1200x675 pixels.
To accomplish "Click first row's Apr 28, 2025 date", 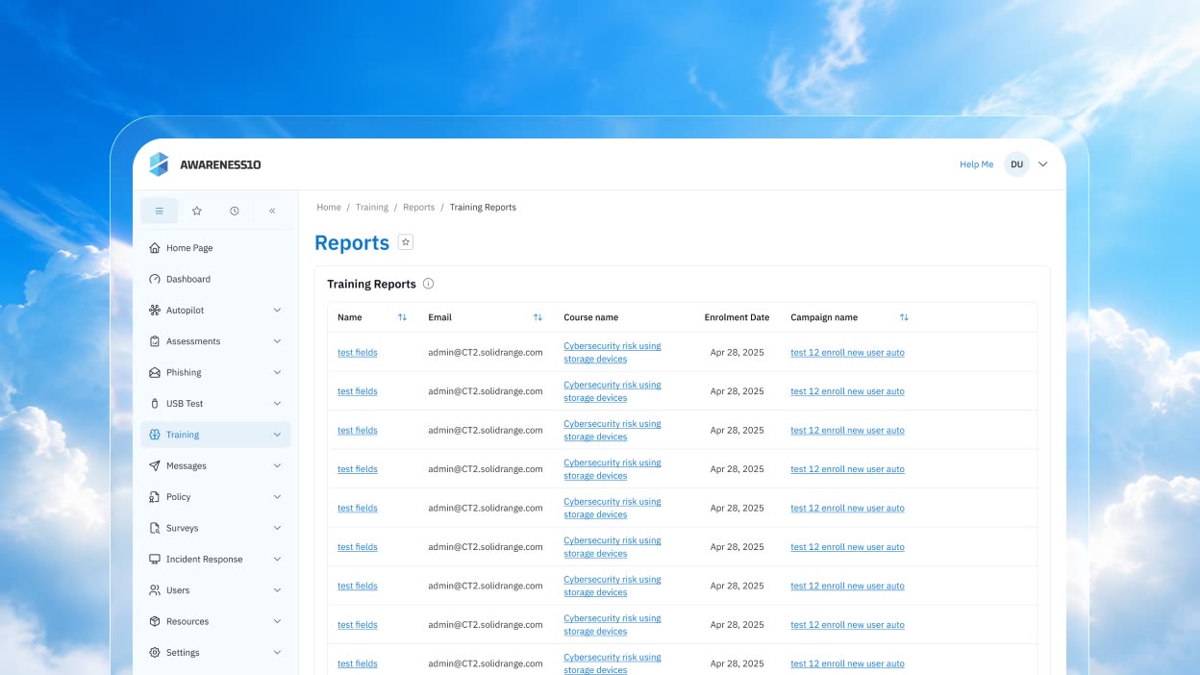I will [737, 353].
